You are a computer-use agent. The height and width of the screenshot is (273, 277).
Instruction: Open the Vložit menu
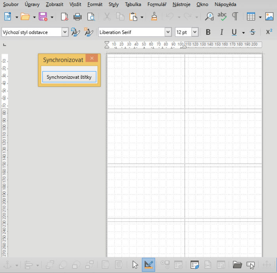click(75, 4)
